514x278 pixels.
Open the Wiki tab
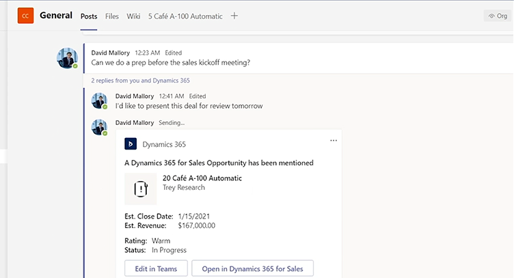133,16
